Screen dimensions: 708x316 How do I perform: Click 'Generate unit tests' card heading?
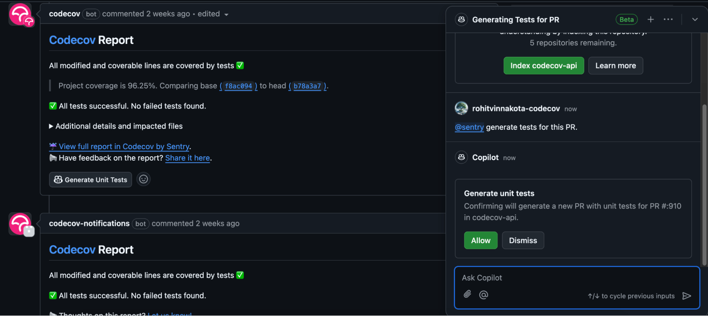click(499, 193)
